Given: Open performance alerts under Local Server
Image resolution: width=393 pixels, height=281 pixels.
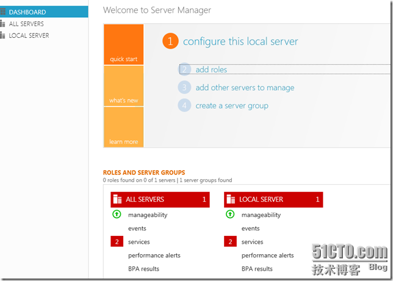Looking at the screenshot, I should coord(268,255).
